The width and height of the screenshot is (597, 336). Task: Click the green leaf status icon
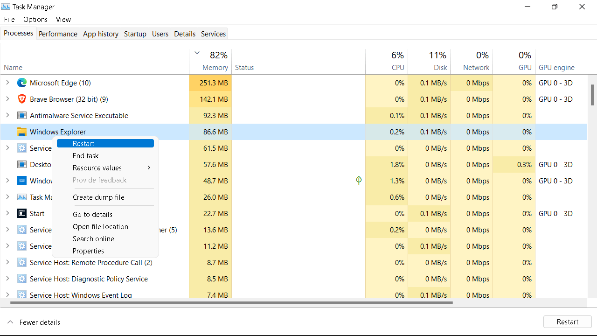click(x=359, y=181)
